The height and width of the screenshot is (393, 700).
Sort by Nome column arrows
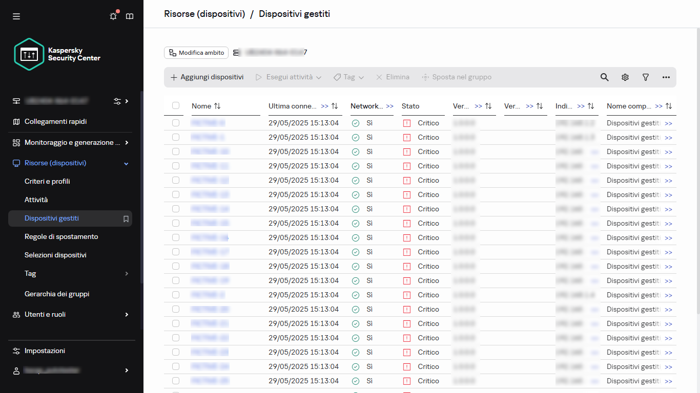[217, 106]
